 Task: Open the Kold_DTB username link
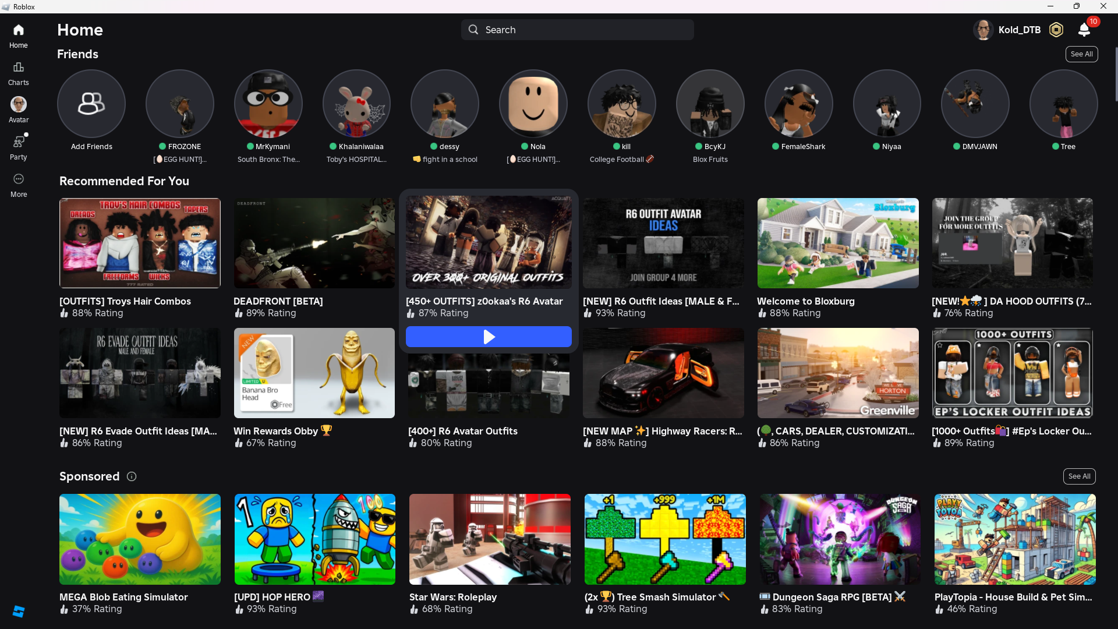1020,30
